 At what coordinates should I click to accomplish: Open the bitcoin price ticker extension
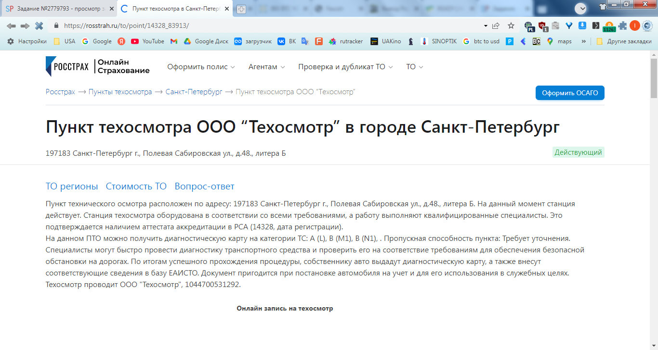(x=609, y=26)
